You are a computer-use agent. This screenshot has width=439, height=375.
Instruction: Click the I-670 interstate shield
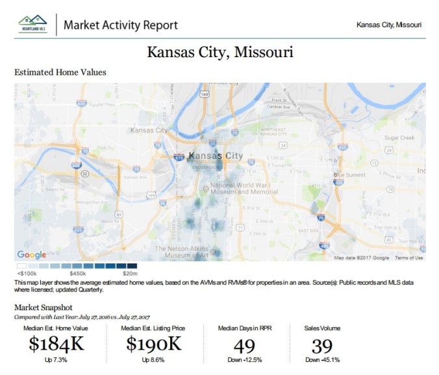tap(179, 157)
